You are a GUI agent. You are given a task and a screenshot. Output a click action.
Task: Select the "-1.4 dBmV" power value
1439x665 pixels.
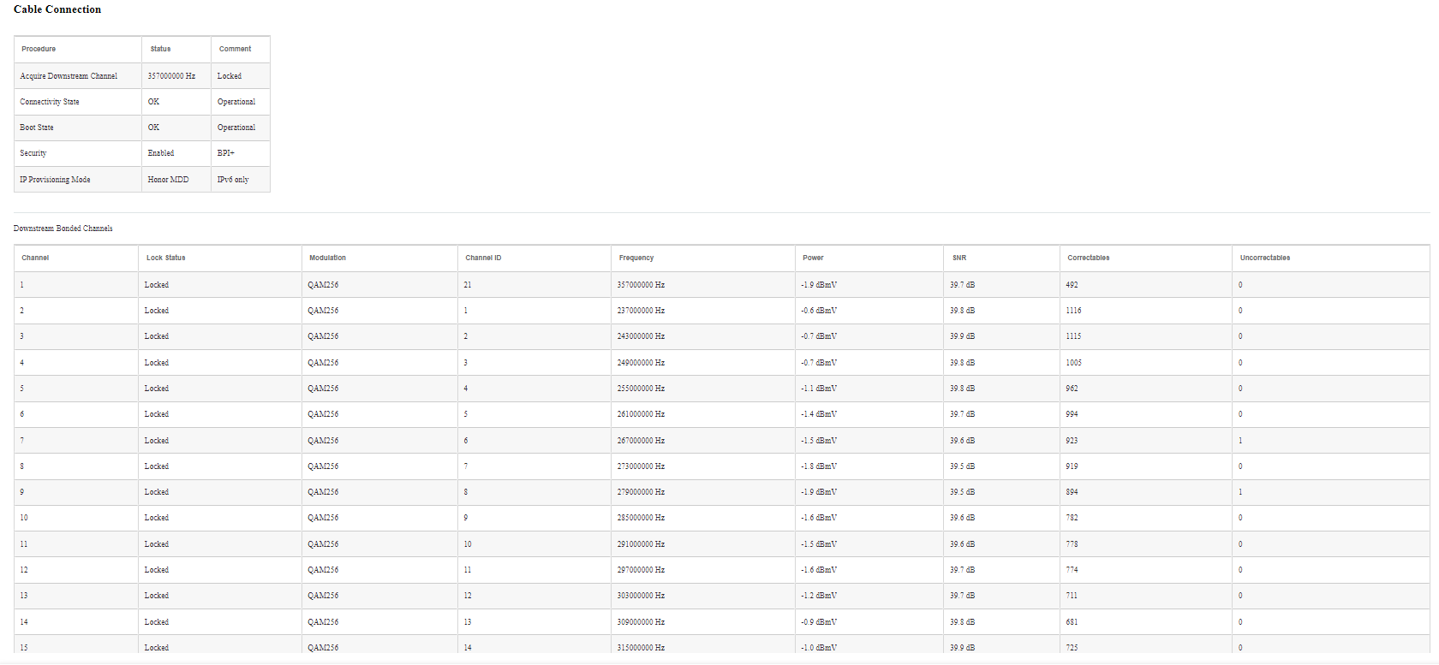coord(819,414)
